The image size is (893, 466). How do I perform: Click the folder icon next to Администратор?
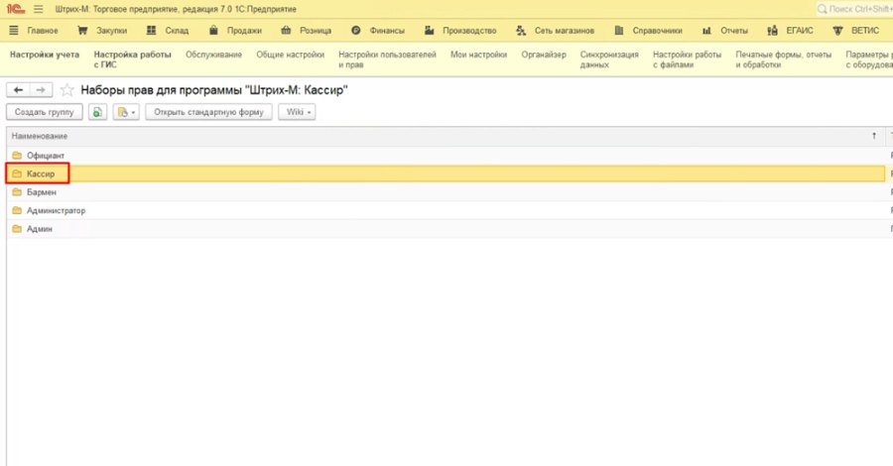point(17,210)
